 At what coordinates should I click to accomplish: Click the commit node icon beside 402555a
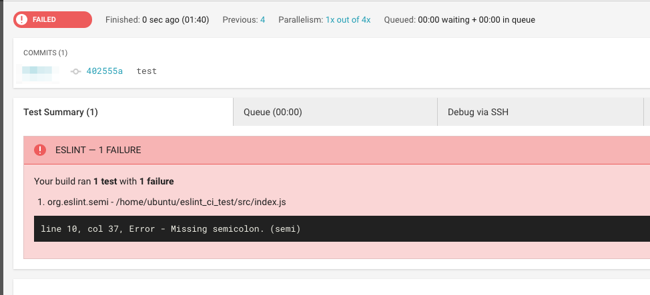click(75, 71)
